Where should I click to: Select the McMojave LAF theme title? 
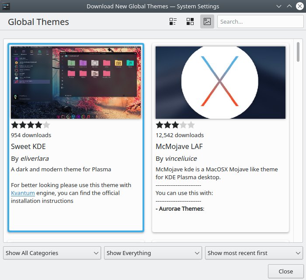(x=179, y=146)
